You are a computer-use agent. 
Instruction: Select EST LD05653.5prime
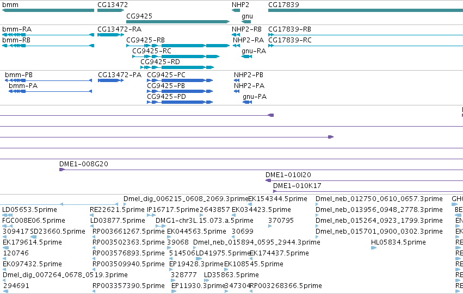tap(8, 215)
